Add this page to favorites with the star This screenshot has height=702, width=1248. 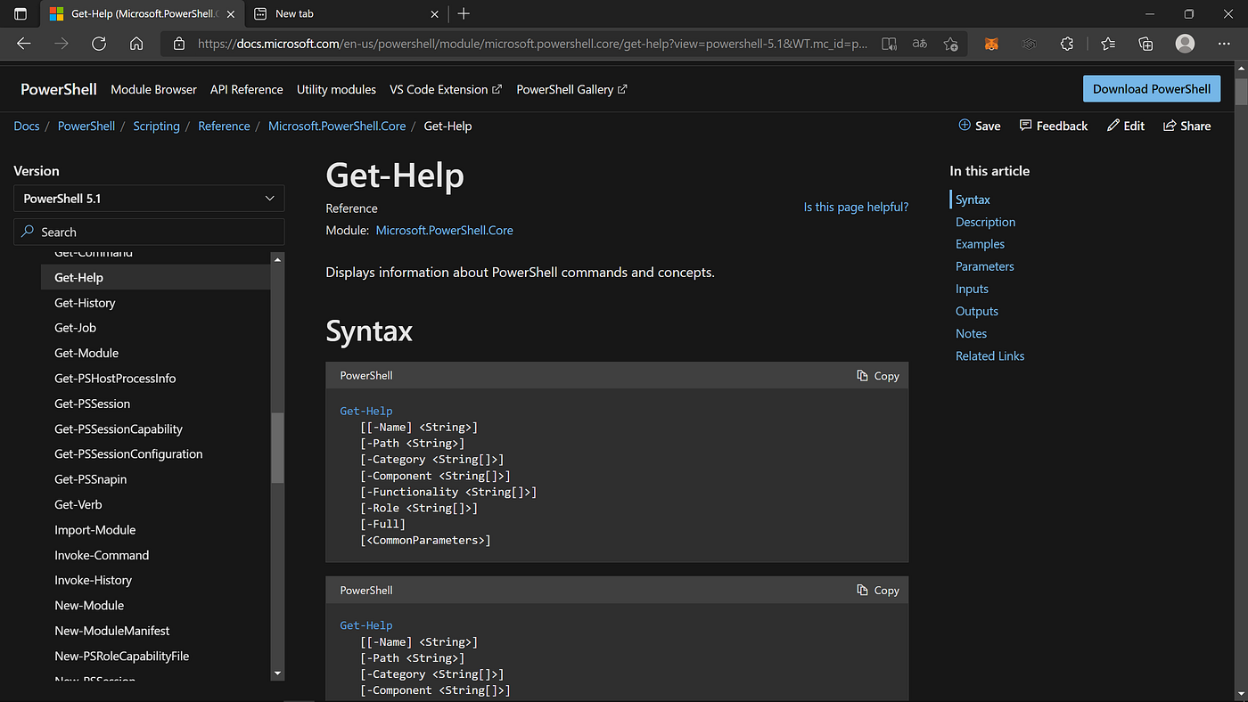[x=950, y=43]
